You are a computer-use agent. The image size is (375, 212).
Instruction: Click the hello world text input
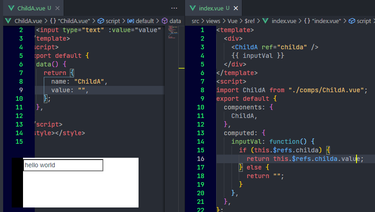[63, 165]
